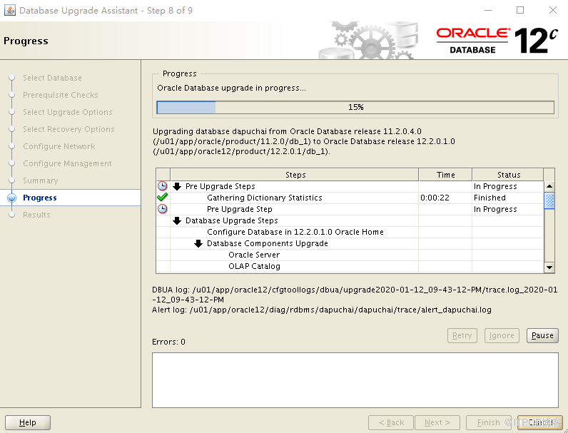Click the steps table scroll up arrow
Screen dimensions: 568x433
pyautogui.click(x=549, y=186)
